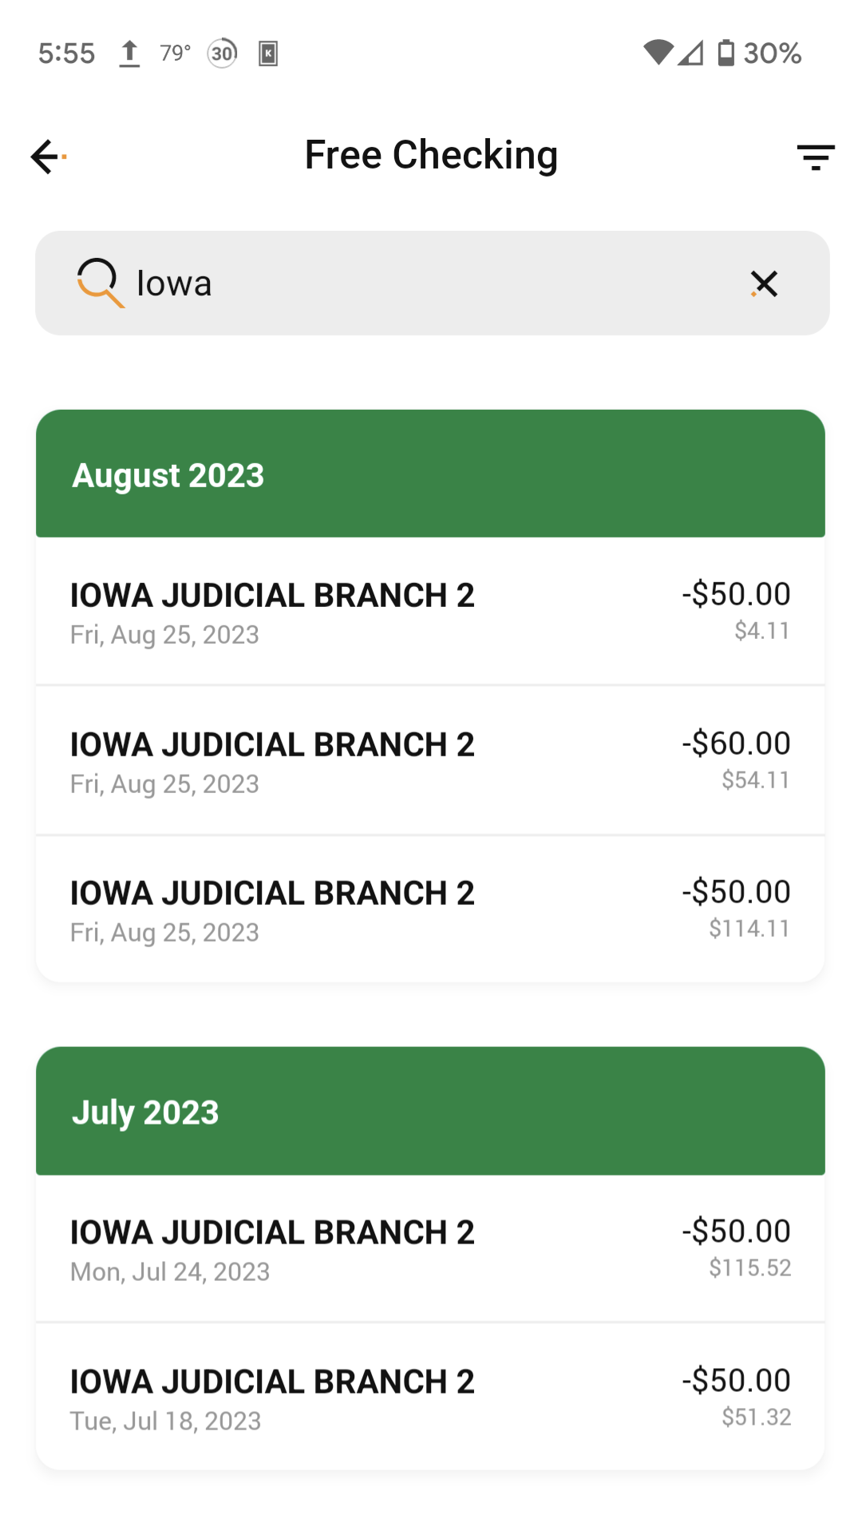Tap the Free Checking page title
Screen dimensions: 862x1515
click(x=431, y=155)
